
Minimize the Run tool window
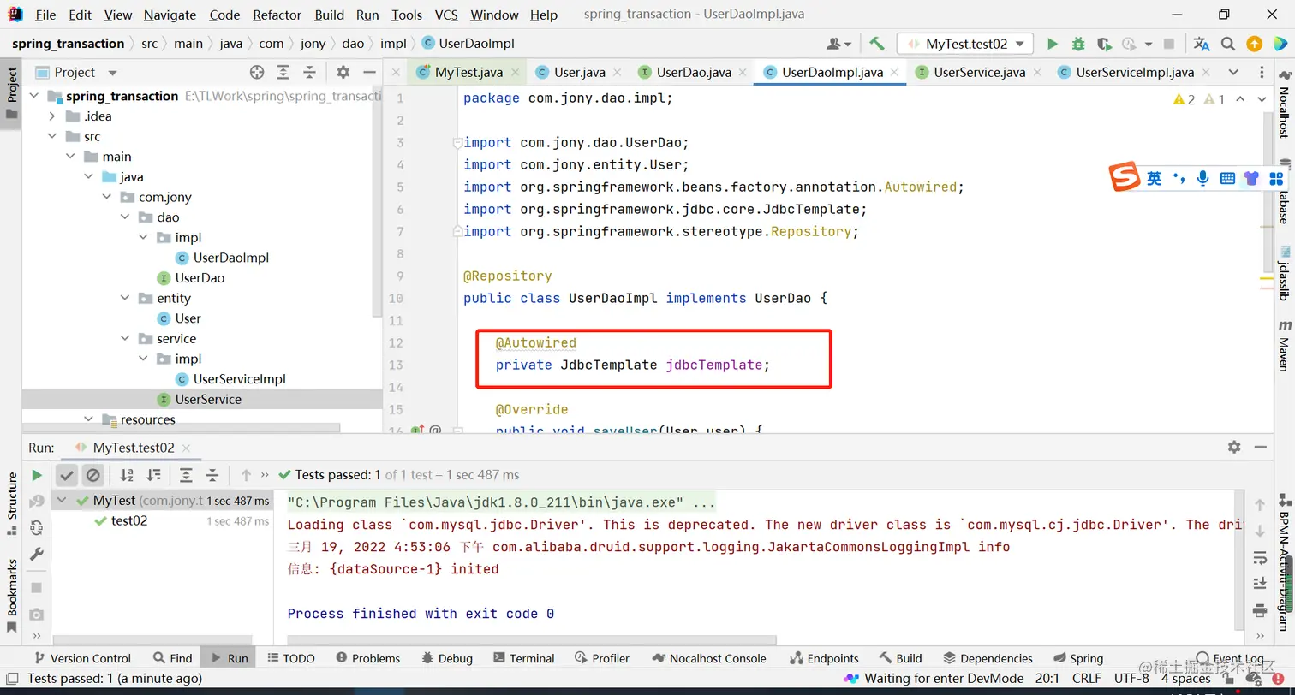point(1260,447)
